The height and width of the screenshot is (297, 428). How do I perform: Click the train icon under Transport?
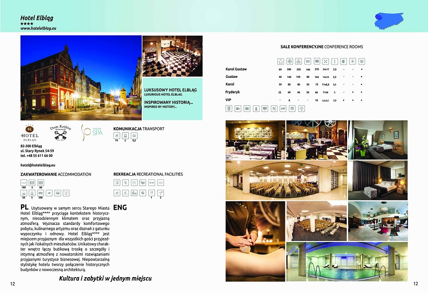pyautogui.click(x=125, y=136)
